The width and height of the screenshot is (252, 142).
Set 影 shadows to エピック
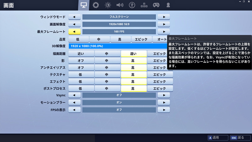tap(157, 61)
